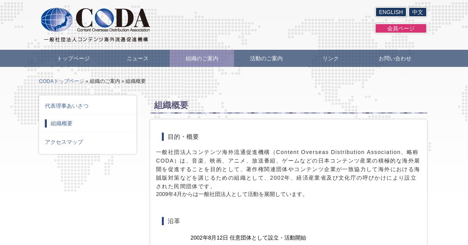Image resolution: width=468 pixels, height=245 pixels.
Task: Select 組織概要 in the sidebar
Action: tap(88, 123)
